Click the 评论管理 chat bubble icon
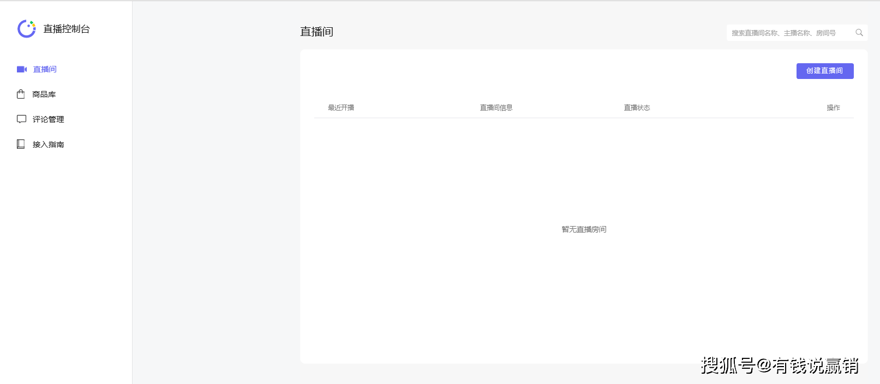 click(21, 119)
